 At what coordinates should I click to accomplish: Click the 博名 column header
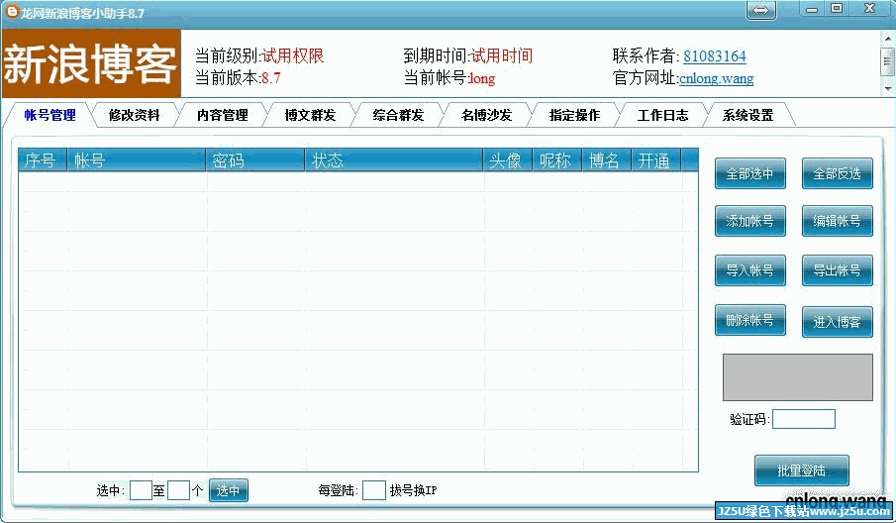[x=606, y=160]
